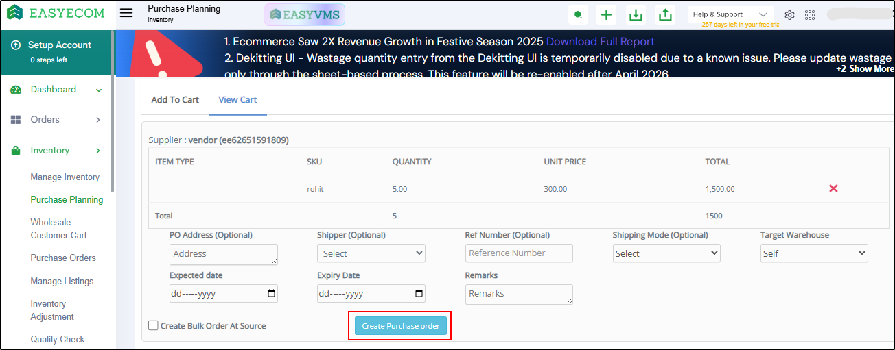This screenshot has width=895, height=350.
Task: Switch to the Add To Cart tab
Action: click(175, 100)
